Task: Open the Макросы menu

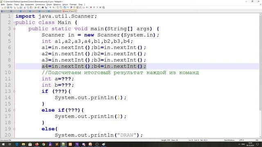Action: click(57, 4)
